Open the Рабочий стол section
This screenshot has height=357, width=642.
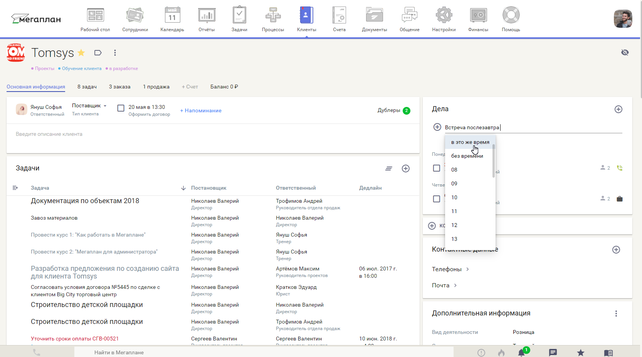click(95, 19)
